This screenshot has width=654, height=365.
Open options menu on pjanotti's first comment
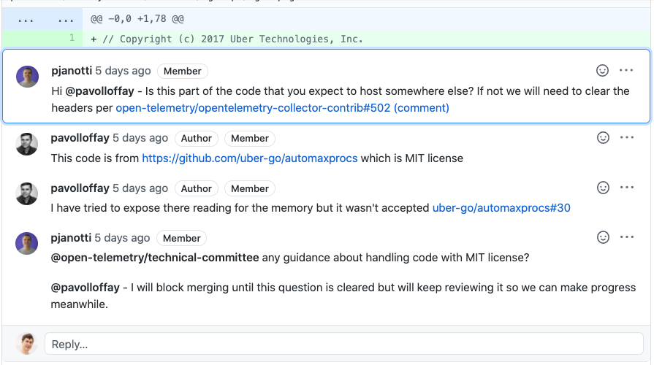(626, 70)
